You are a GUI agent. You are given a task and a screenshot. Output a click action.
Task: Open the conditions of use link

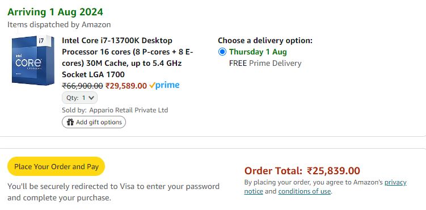coord(304,191)
